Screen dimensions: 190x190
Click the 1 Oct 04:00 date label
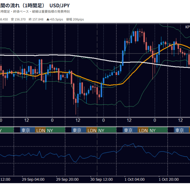click(x=134, y=179)
